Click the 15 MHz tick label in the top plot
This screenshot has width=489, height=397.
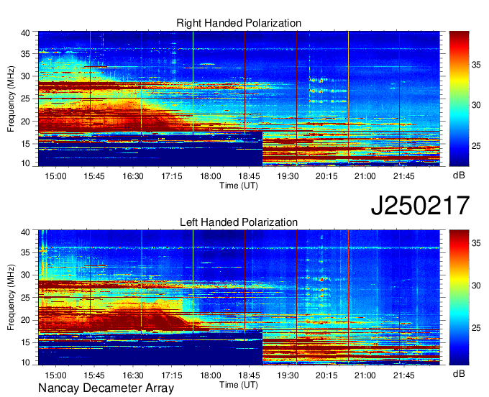click(x=25, y=144)
